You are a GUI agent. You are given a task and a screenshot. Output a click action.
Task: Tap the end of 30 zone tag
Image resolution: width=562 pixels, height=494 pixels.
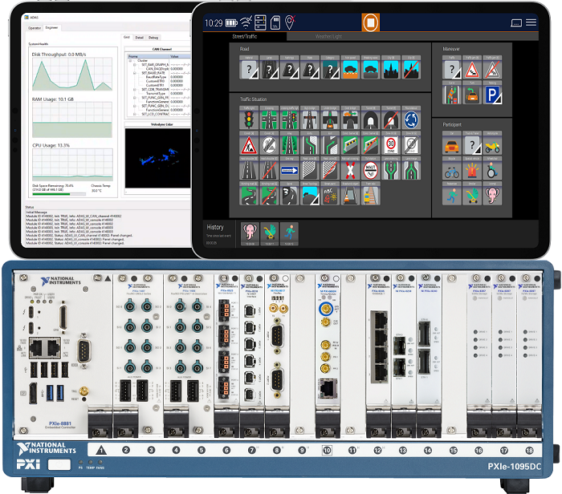[x=411, y=145]
